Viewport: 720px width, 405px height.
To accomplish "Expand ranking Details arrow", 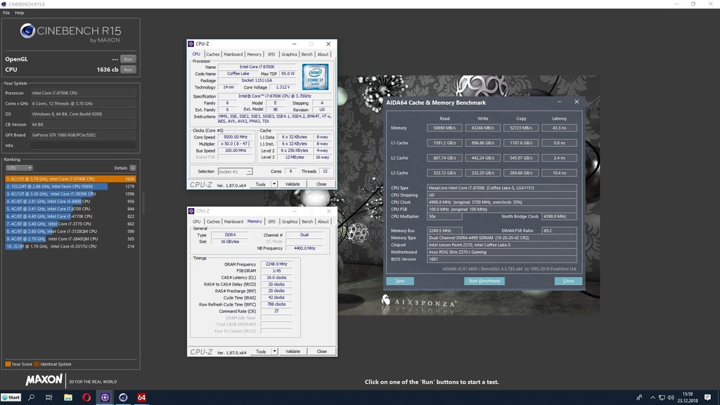I will click(x=133, y=168).
